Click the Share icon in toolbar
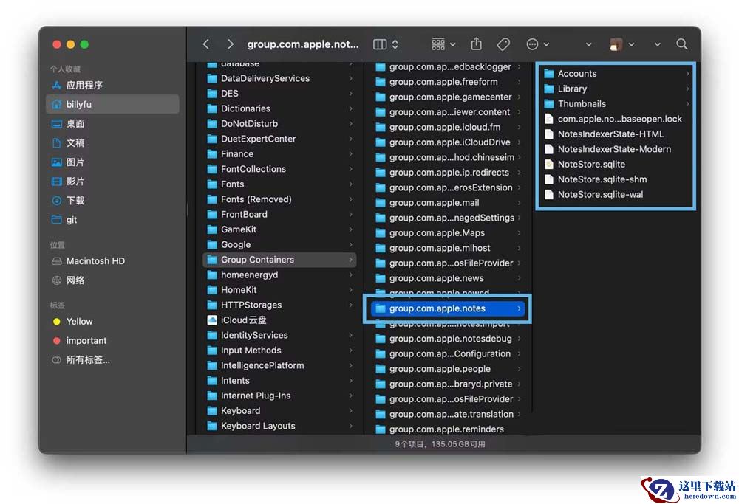739x504 pixels. click(x=476, y=44)
